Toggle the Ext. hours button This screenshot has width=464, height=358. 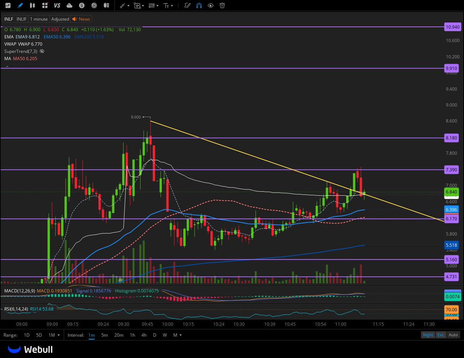tap(441, 335)
